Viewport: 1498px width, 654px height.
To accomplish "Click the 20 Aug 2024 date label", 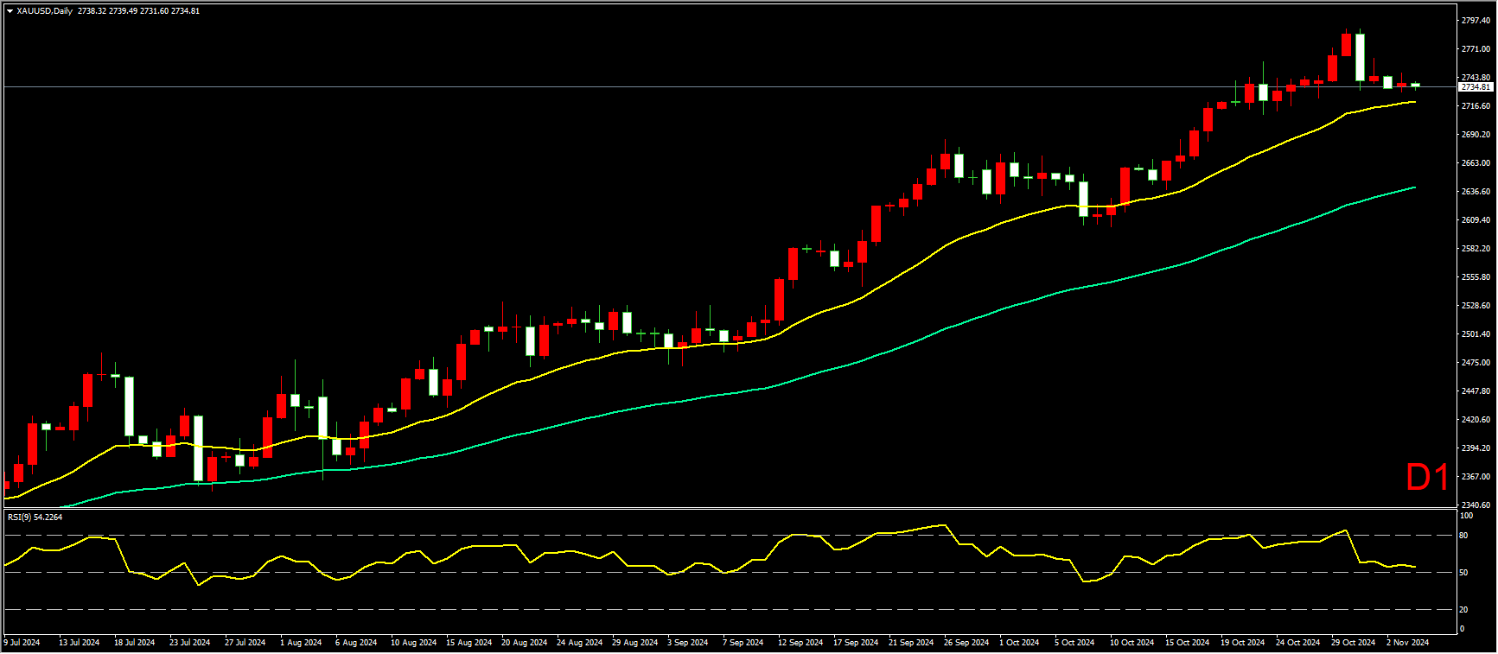I will click(524, 643).
